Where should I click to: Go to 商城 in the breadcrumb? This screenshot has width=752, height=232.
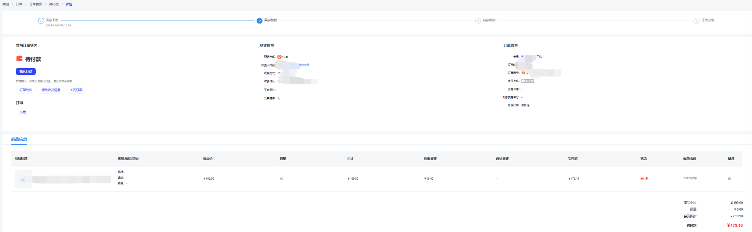point(6,4)
